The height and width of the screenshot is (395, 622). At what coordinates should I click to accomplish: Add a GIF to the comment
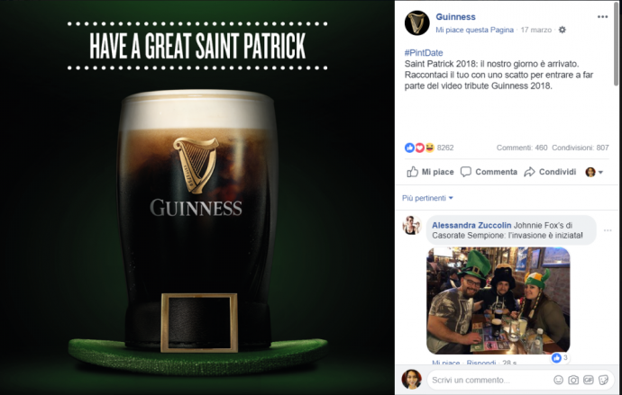(589, 380)
